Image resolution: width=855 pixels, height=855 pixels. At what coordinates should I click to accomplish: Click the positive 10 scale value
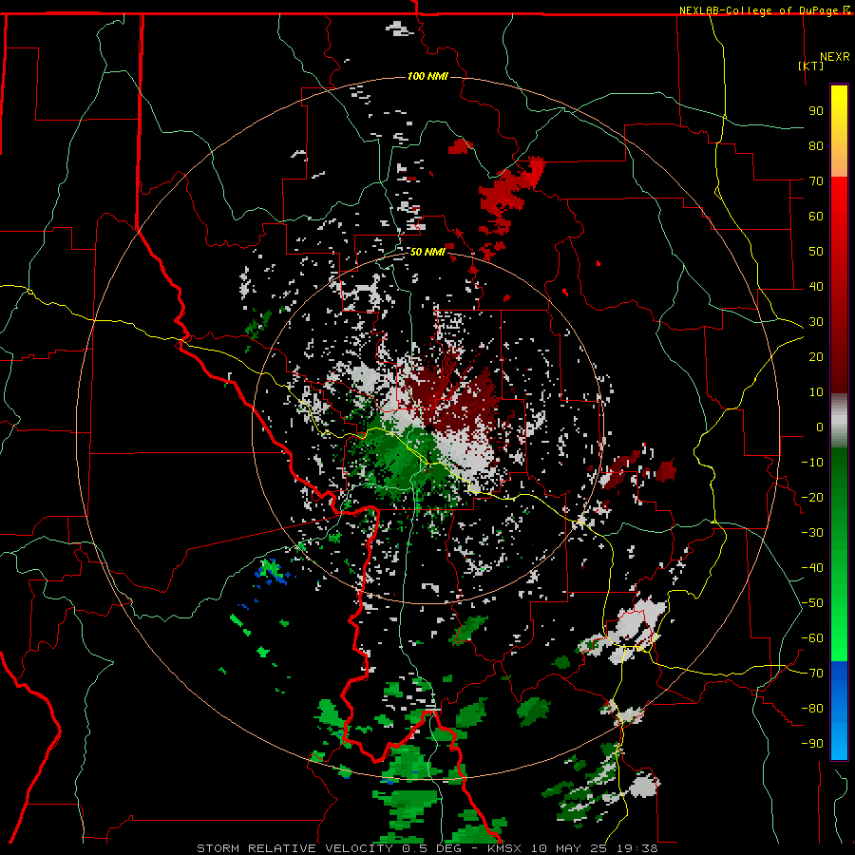coord(816,392)
